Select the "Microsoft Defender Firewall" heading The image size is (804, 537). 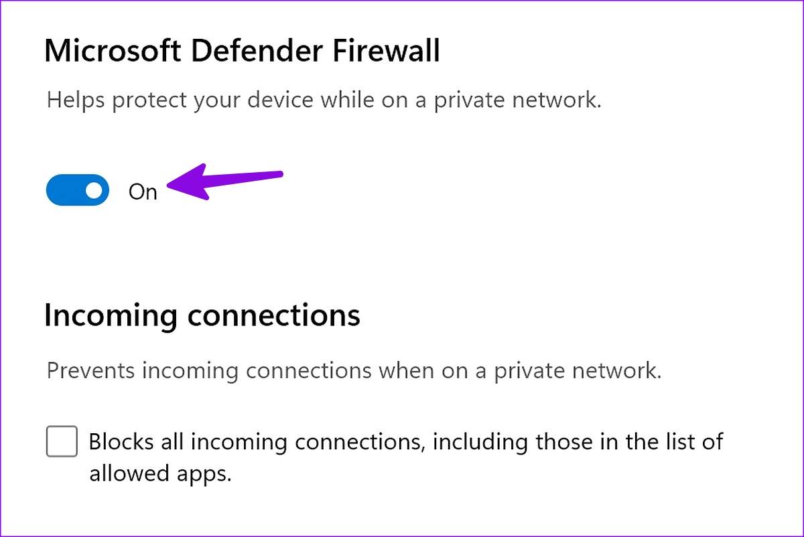(242, 52)
